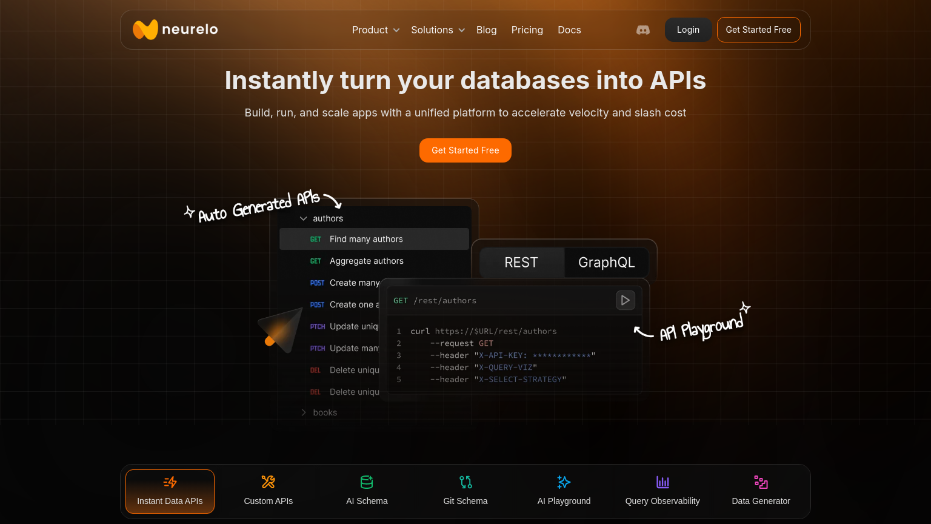Select the Custom APIs tools icon

(268, 482)
